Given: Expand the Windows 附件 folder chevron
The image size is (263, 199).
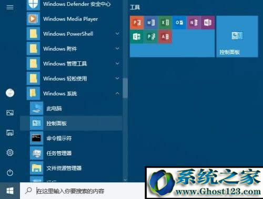Looking at the screenshot, I should (x=117, y=48).
